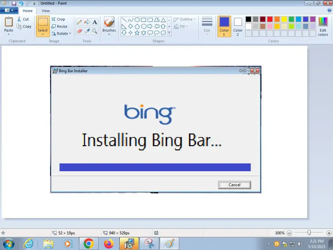
Task: Pick the Rounded rectangular callout shape
Action: (x=150, y=33)
